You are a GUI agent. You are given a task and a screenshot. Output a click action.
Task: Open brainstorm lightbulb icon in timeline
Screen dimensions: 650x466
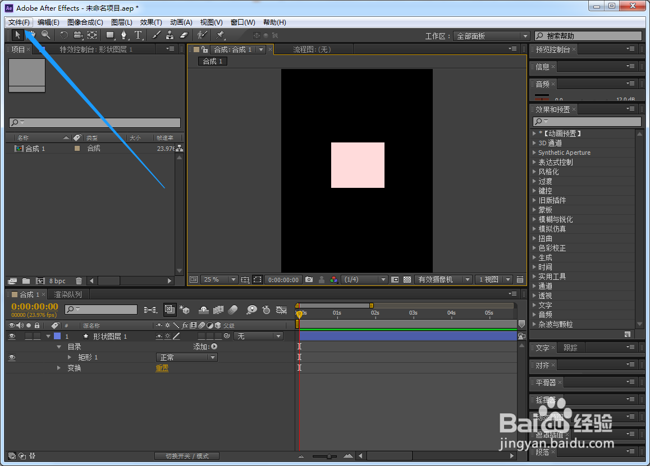click(251, 310)
